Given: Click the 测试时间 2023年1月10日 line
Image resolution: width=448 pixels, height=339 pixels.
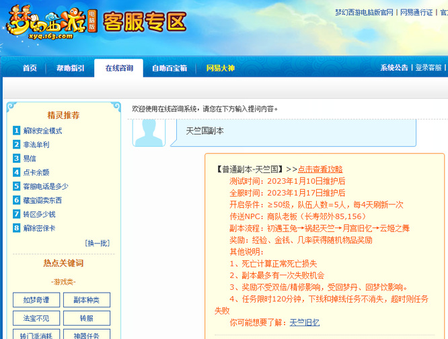Looking at the screenshot, I should pos(287,181).
